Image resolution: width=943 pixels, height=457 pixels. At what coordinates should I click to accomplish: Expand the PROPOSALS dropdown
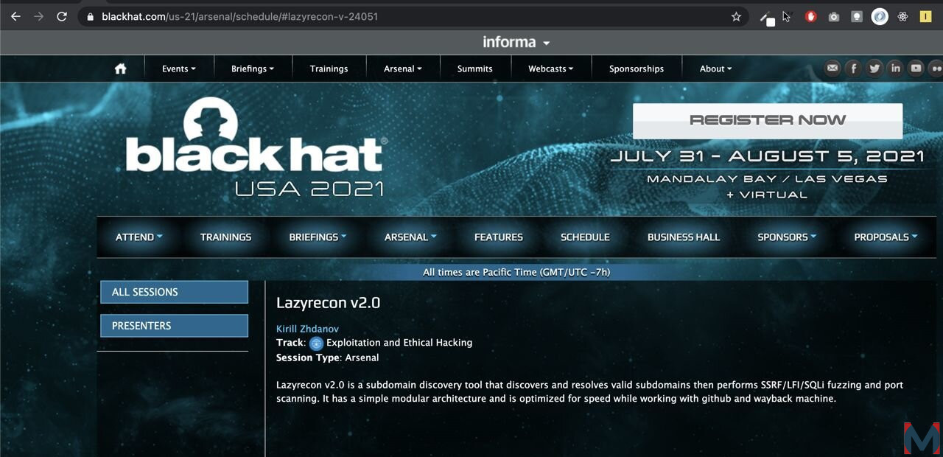[886, 237]
